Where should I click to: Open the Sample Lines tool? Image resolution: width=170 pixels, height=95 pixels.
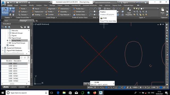(x=79, y=12)
